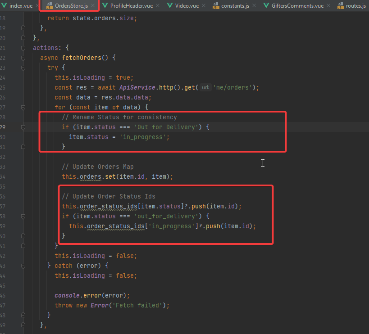Click '// Update Order Status Ids' comment
This screenshot has height=334, width=369.
tap(109, 197)
